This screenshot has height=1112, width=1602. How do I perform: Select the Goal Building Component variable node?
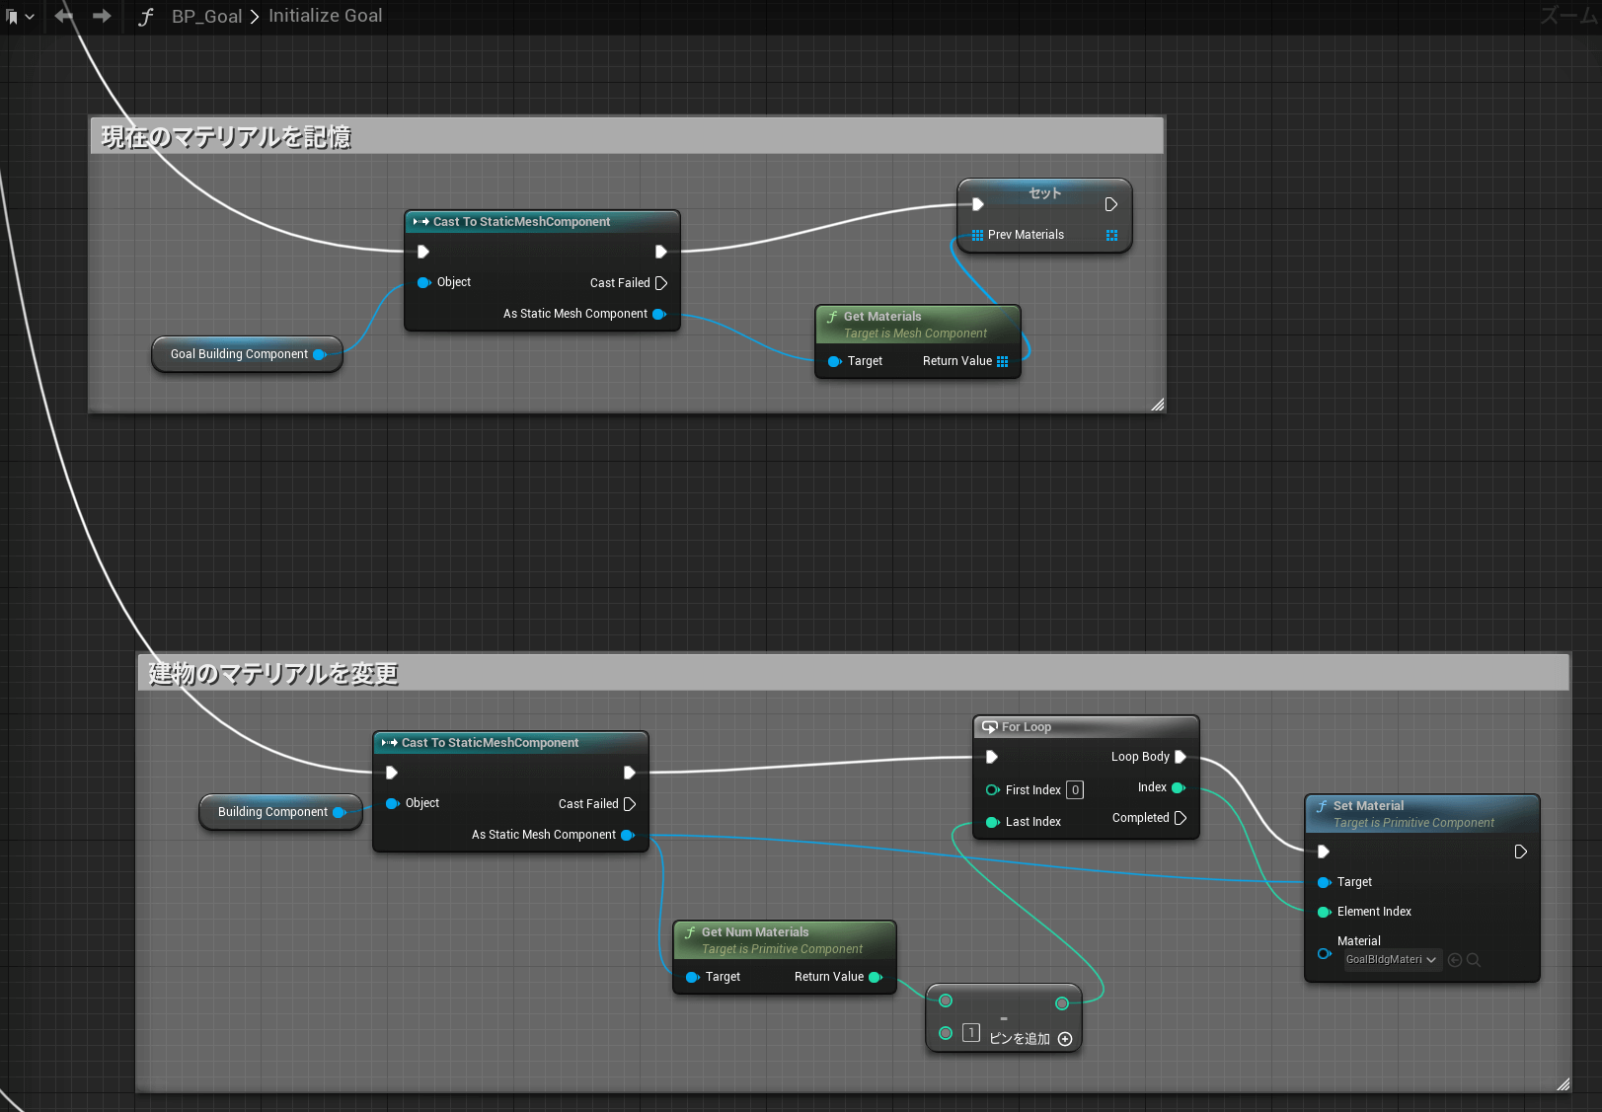(x=240, y=354)
